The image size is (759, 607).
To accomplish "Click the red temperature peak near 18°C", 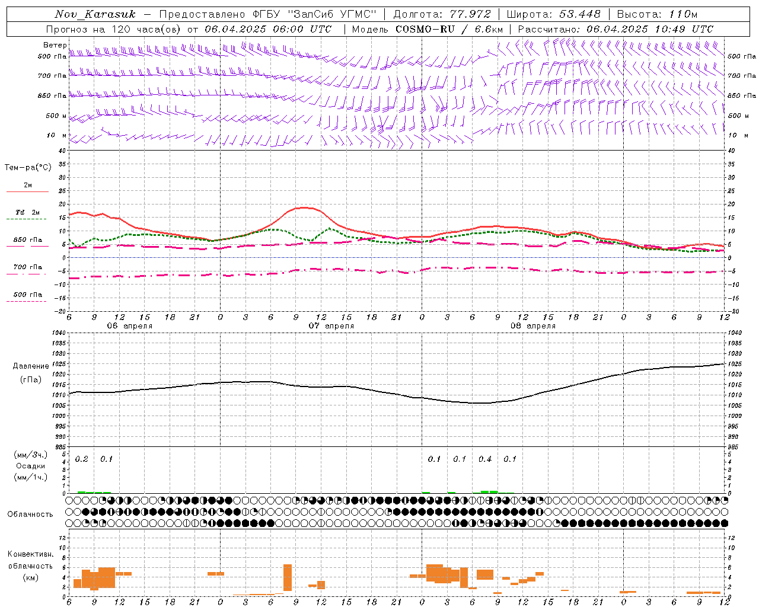I will click(304, 207).
